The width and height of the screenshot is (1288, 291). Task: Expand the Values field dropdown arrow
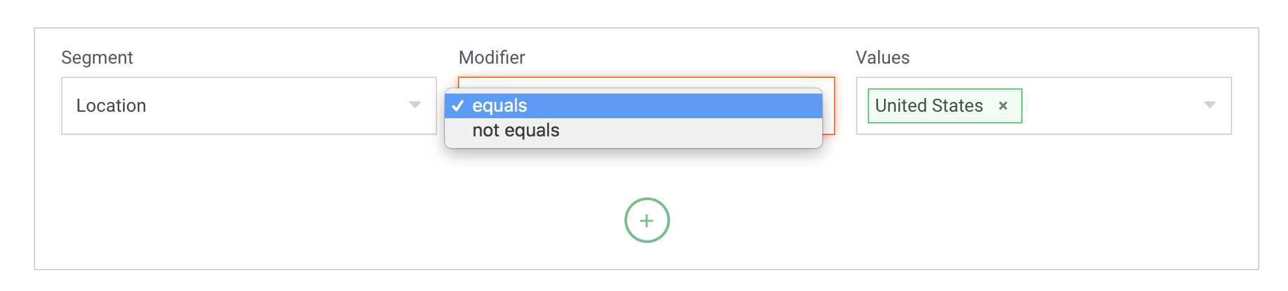(1209, 105)
